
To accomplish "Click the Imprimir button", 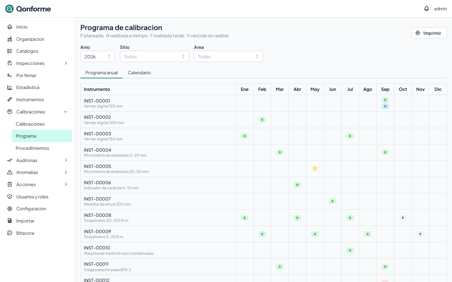I will coord(429,33).
